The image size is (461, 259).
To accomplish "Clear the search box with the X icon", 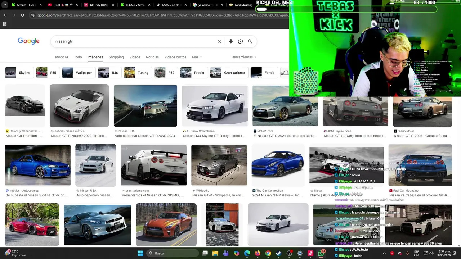I will point(219,41).
